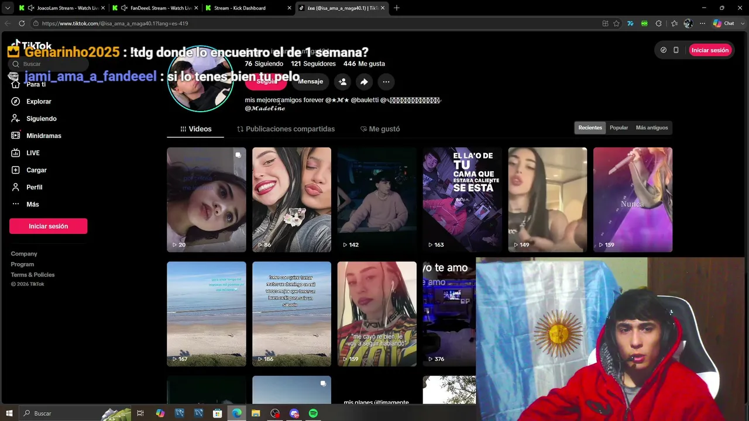This screenshot has height=421, width=749.
Task: Open the 'me cayó re bien' video
Action: (x=377, y=314)
